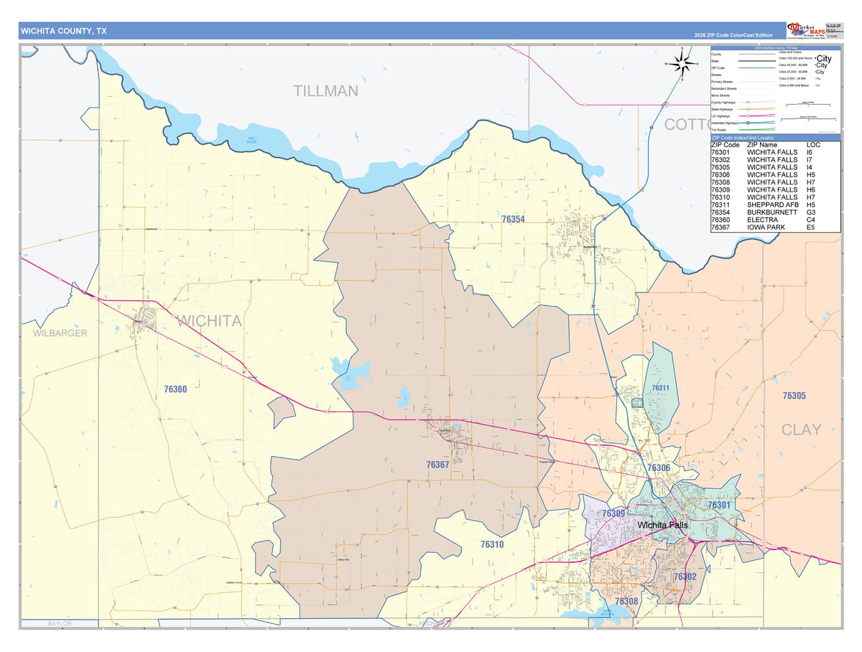Screen dimensions: 862x652
Task: Click the north compass rose
Action: [x=682, y=64]
